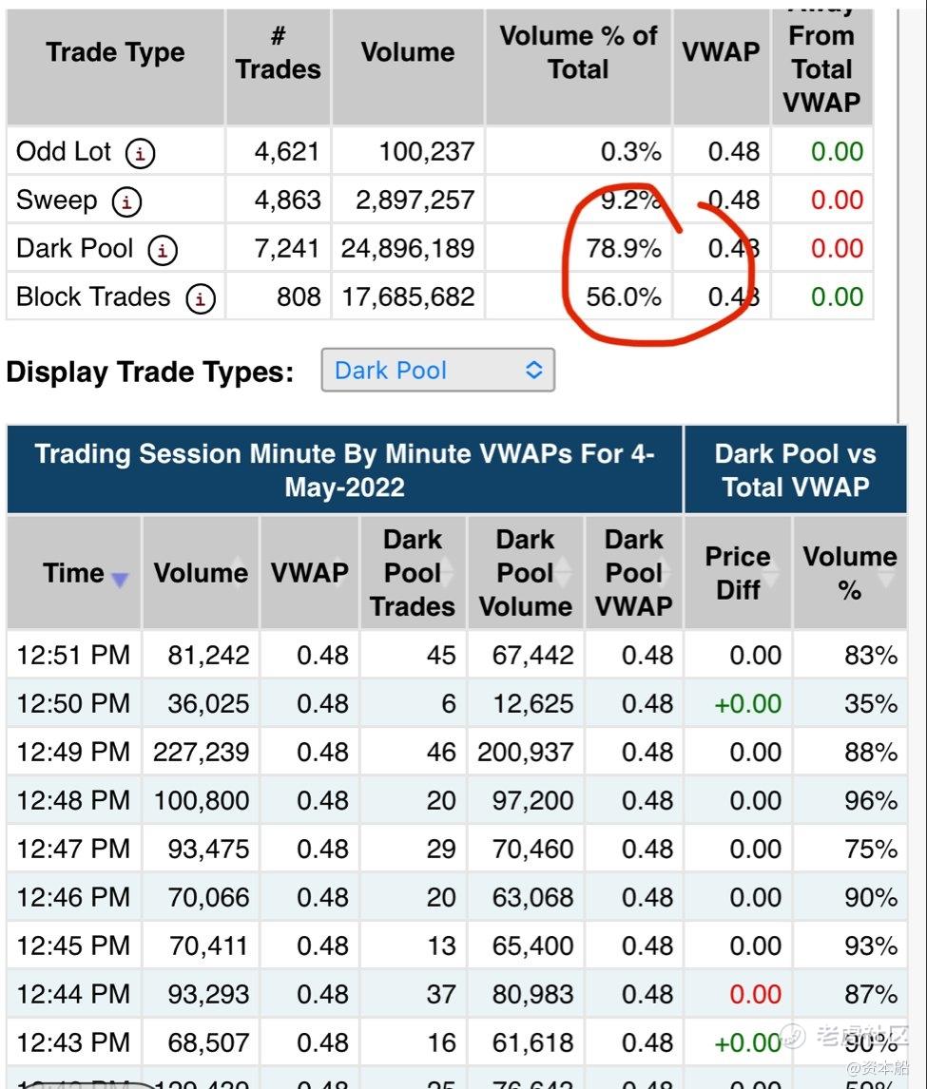This screenshot has width=927, height=1089.
Task: Click green +0.00 price diff at 12:50 PM
Action: point(747,703)
